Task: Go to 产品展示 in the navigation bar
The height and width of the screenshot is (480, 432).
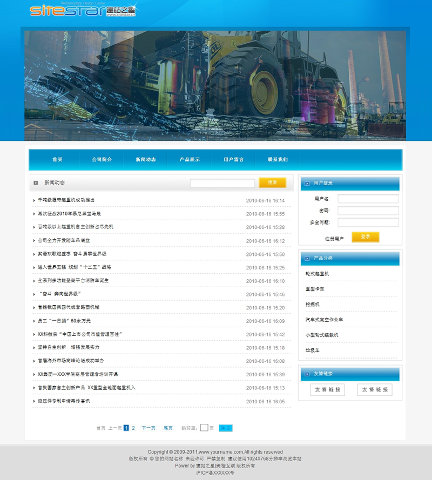Action: pyautogui.click(x=190, y=160)
